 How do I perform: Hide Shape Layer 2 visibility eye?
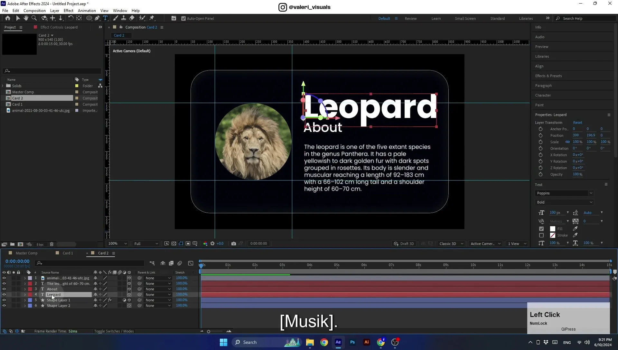[4, 306]
